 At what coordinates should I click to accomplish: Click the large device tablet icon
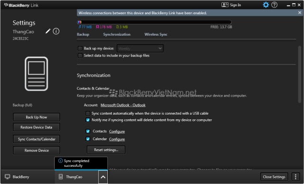(x=36, y=74)
